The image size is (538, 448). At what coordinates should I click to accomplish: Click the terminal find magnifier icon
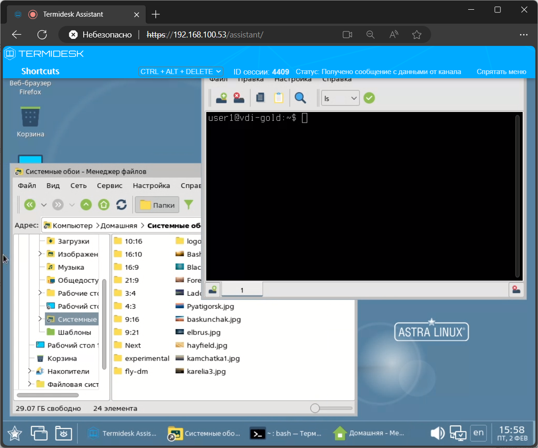click(x=301, y=98)
